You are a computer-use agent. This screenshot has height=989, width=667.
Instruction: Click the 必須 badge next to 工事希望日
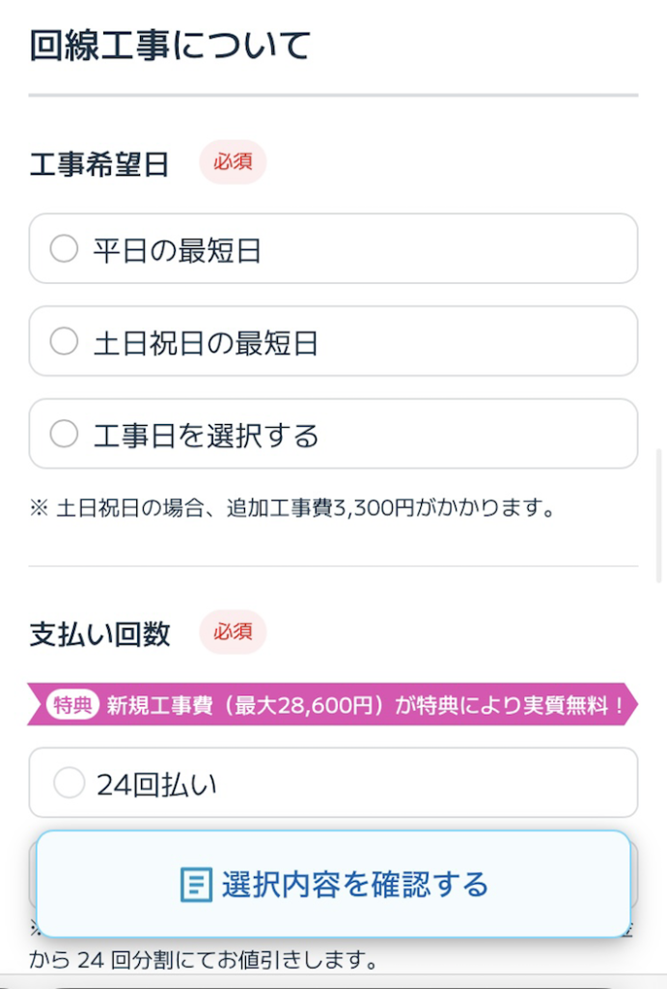click(232, 163)
